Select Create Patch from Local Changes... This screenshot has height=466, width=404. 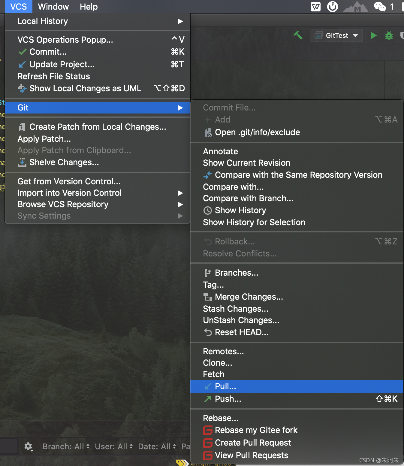pyautogui.click(x=98, y=127)
